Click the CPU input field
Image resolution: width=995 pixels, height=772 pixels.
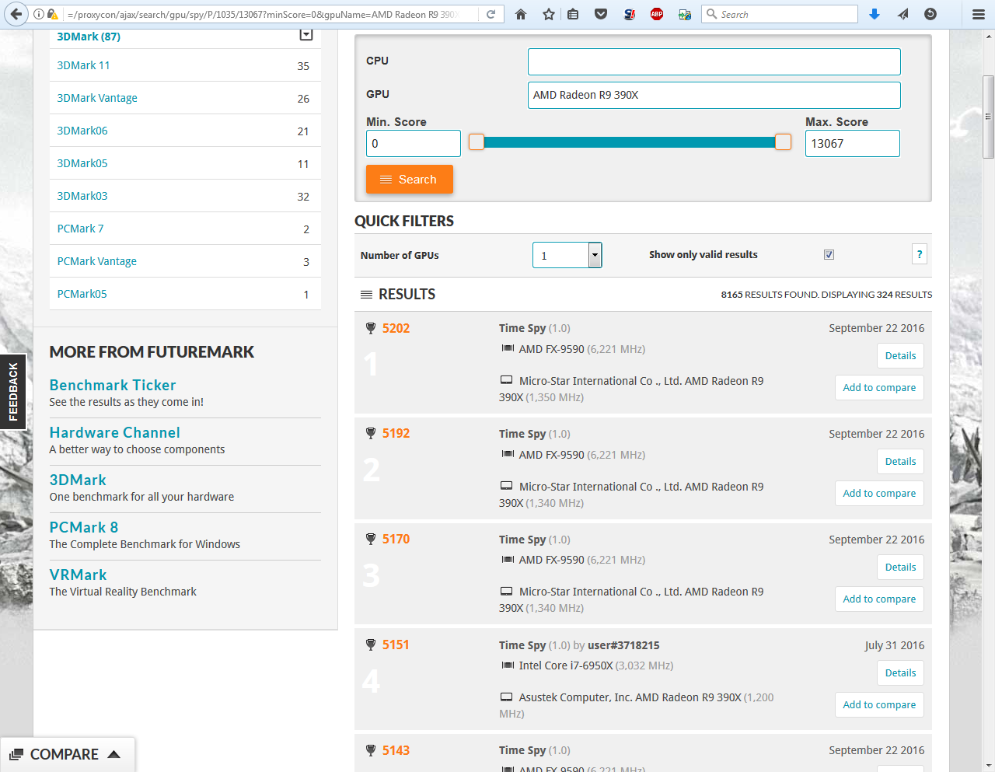tap(714, 61)
